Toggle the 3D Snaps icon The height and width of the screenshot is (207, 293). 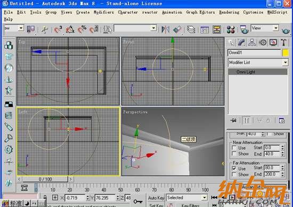pyautogui.click(x=58, y=29)
